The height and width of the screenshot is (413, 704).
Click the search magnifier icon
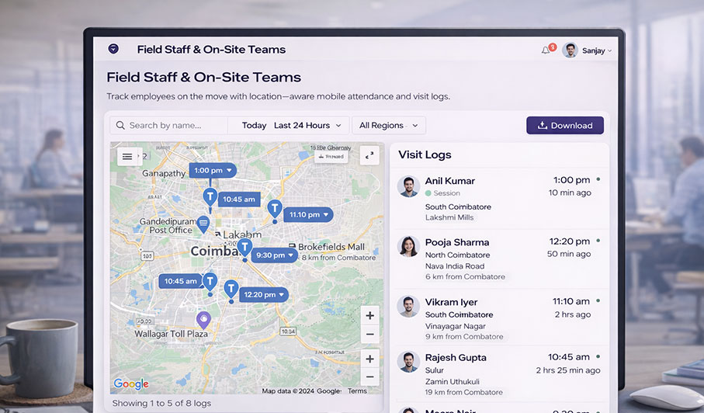click(x=120, y=125)
